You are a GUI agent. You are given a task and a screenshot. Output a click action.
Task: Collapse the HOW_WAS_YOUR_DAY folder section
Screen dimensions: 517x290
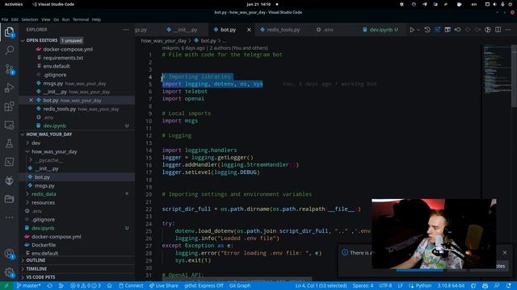pyautogui.click(x=23, y=135)
